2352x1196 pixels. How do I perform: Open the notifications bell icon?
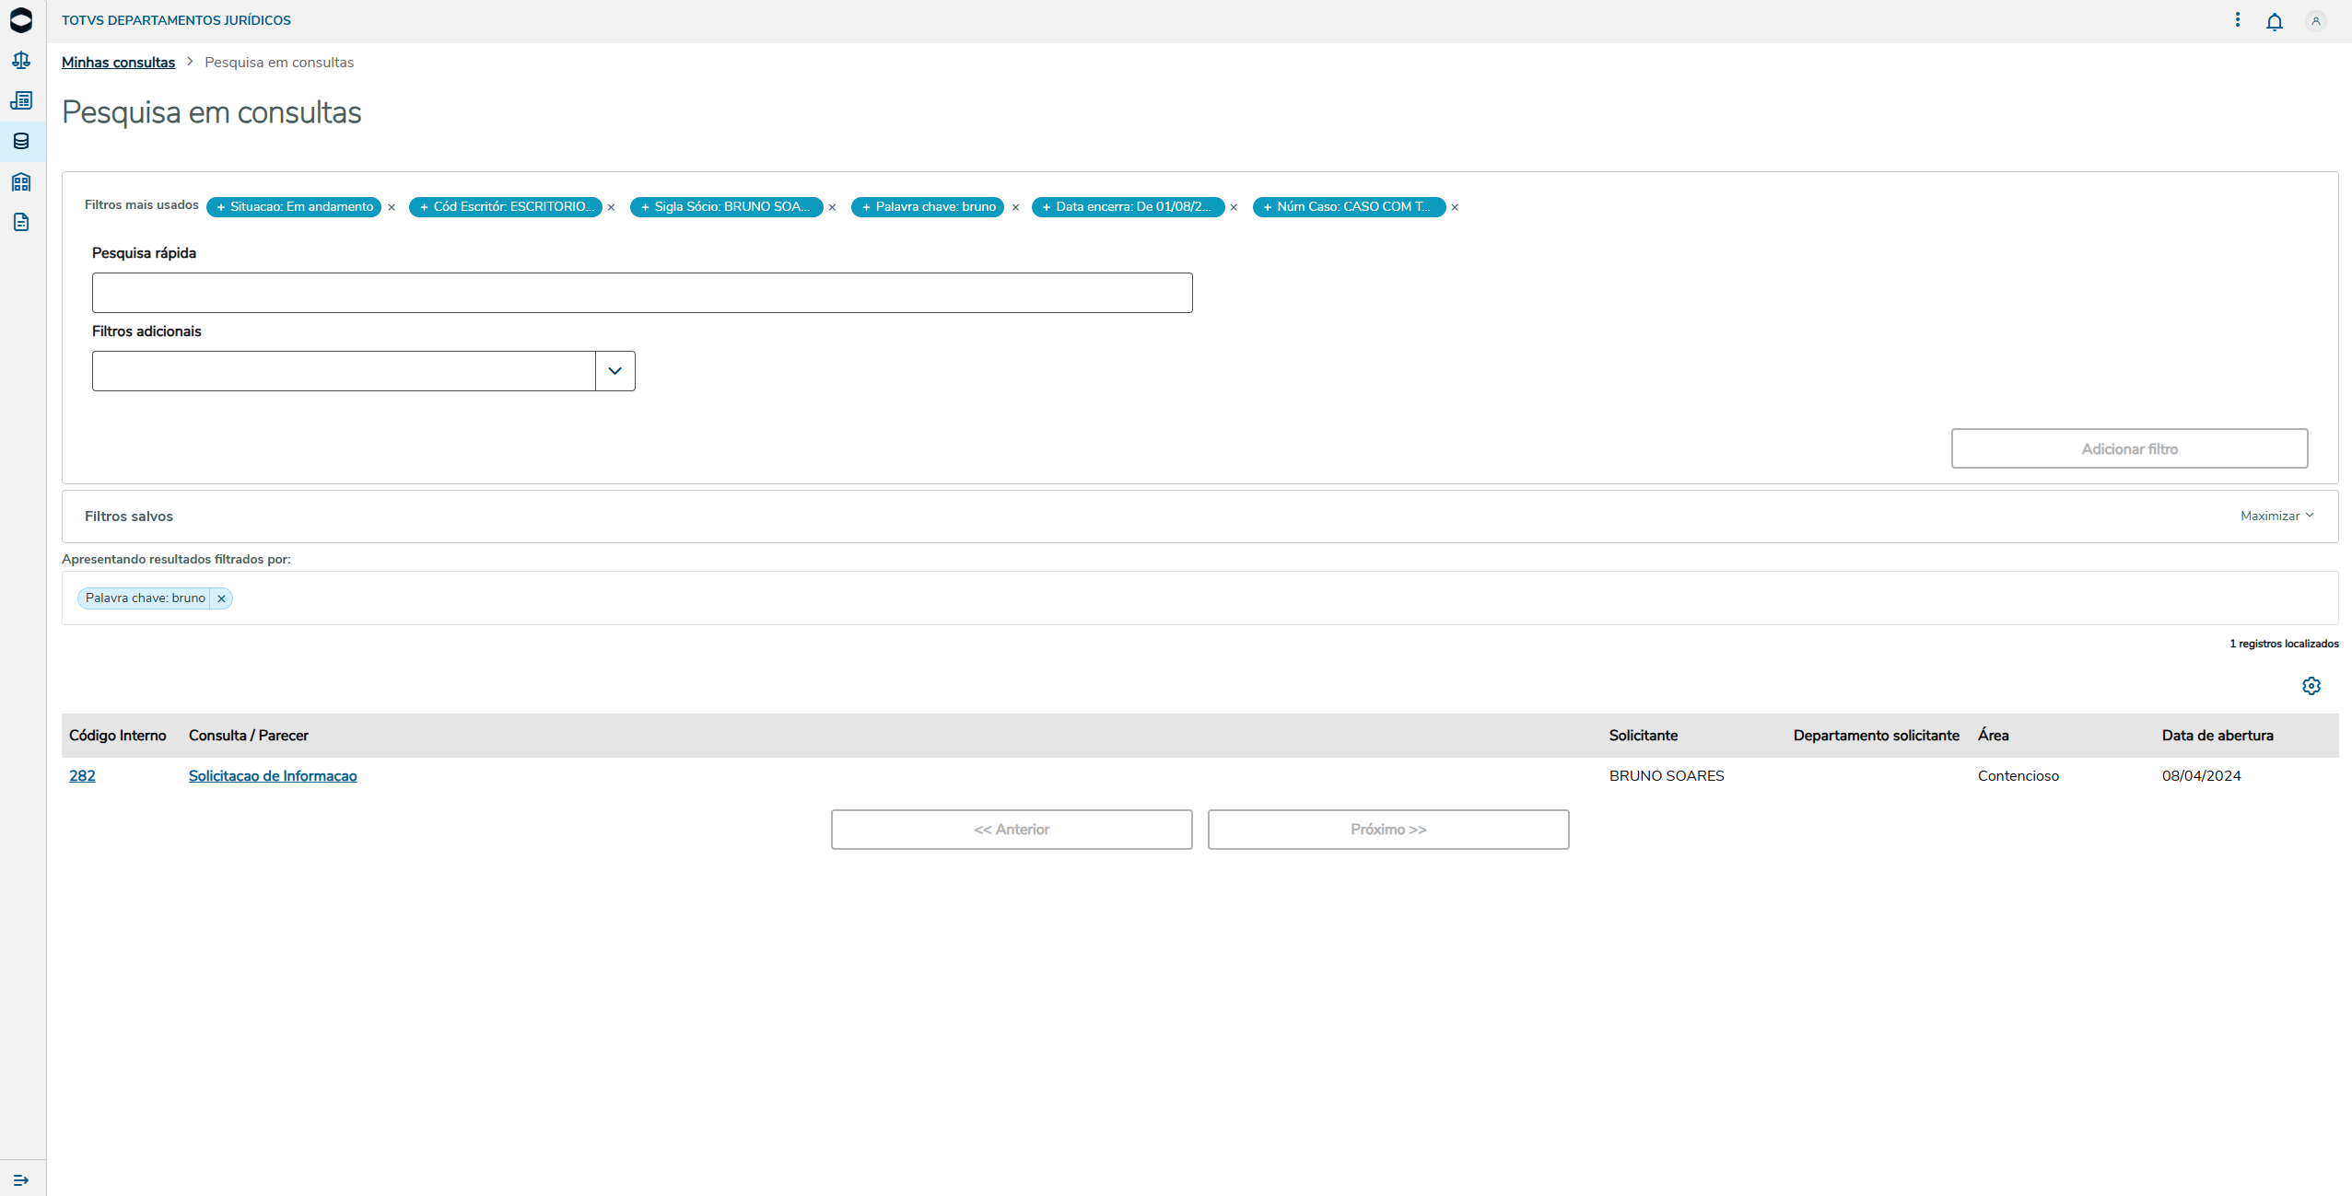point(2274,21)
